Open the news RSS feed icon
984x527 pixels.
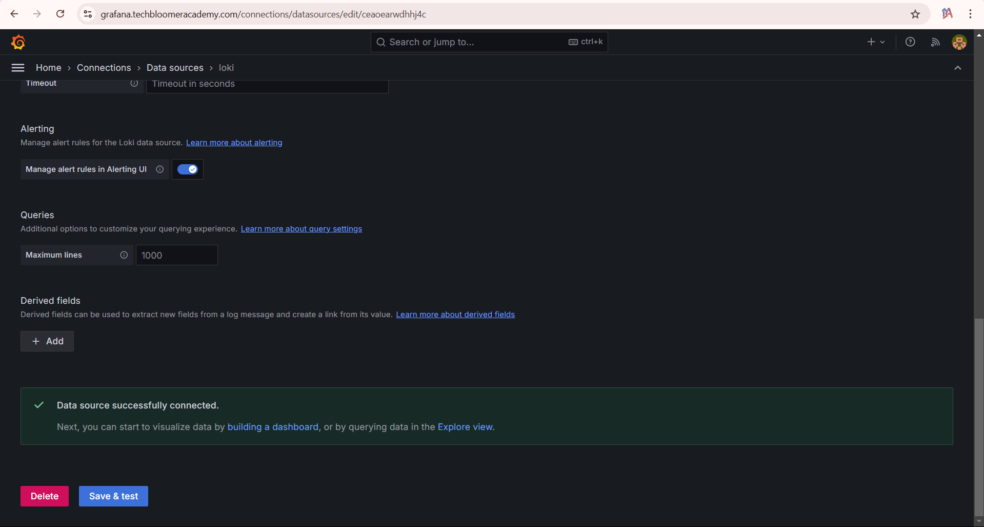coord(935,42)
